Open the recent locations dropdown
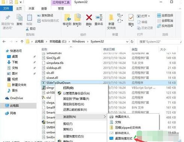Image resolution: width=184 pixels, height=142 pixels. coord(17,41)
